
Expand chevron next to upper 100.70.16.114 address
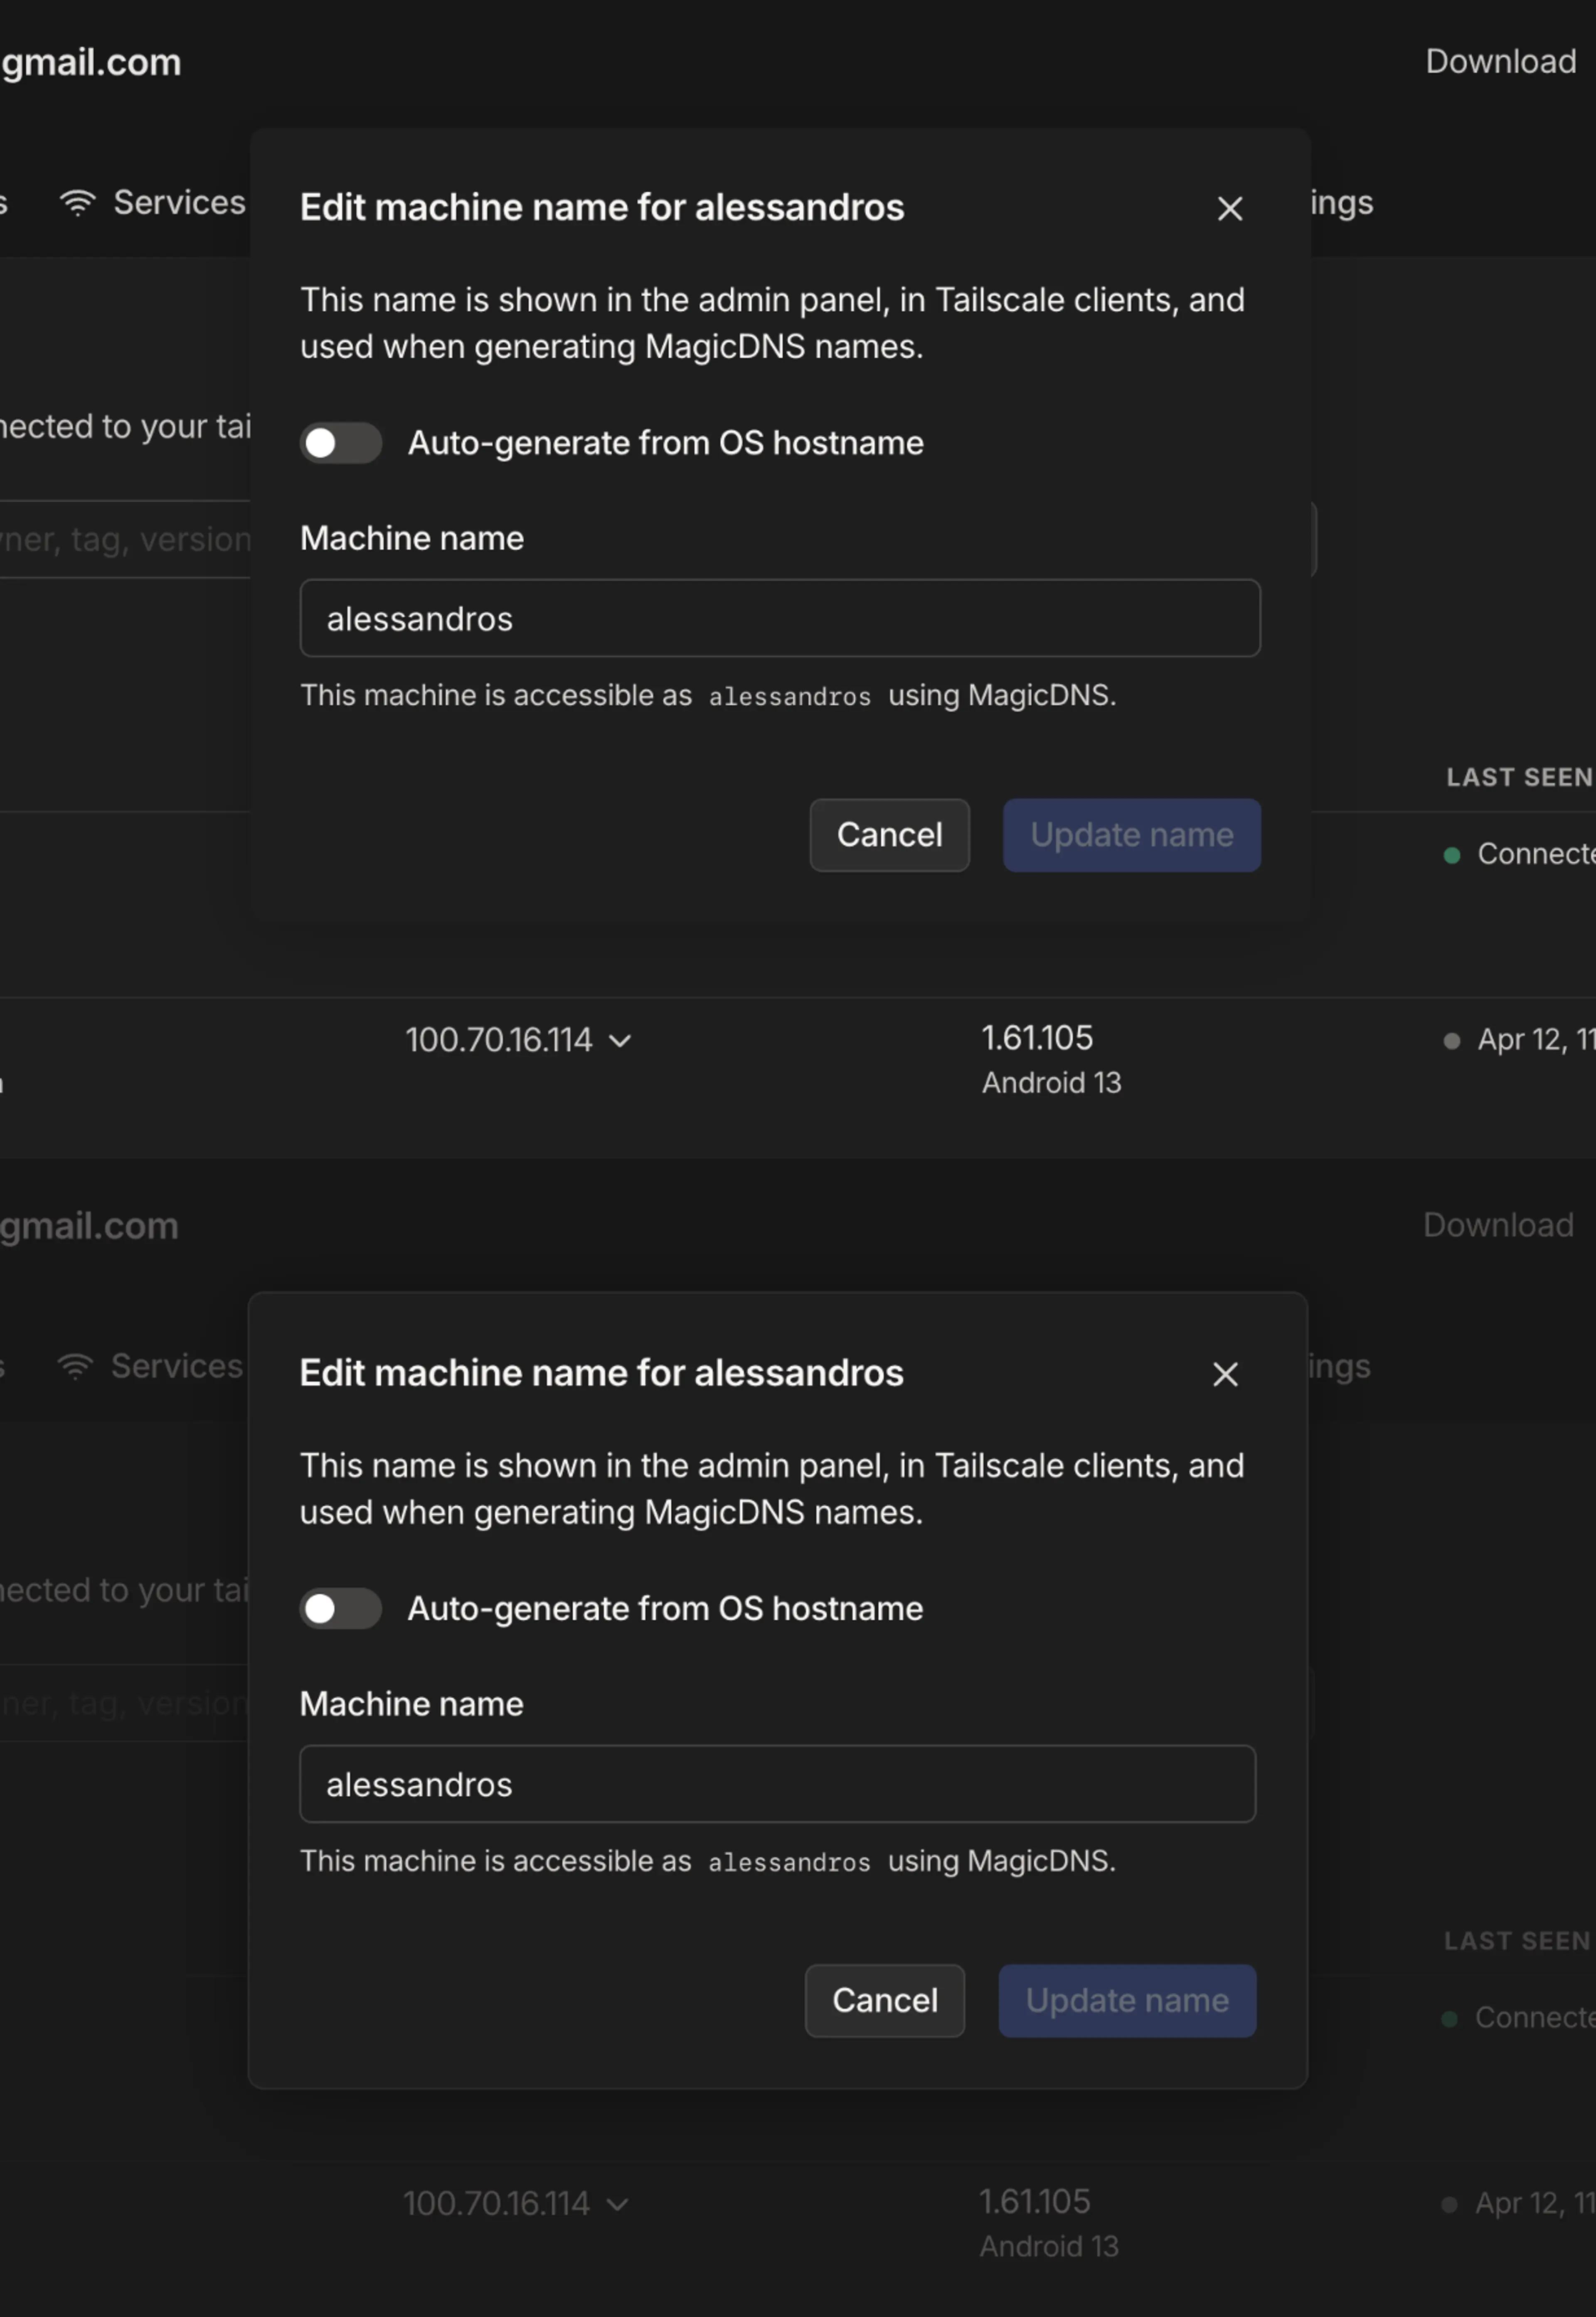pyautogui.click(x=620, y=1041)
